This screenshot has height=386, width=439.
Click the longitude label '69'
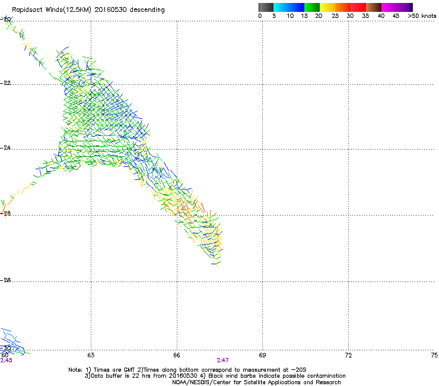[262, 355]
